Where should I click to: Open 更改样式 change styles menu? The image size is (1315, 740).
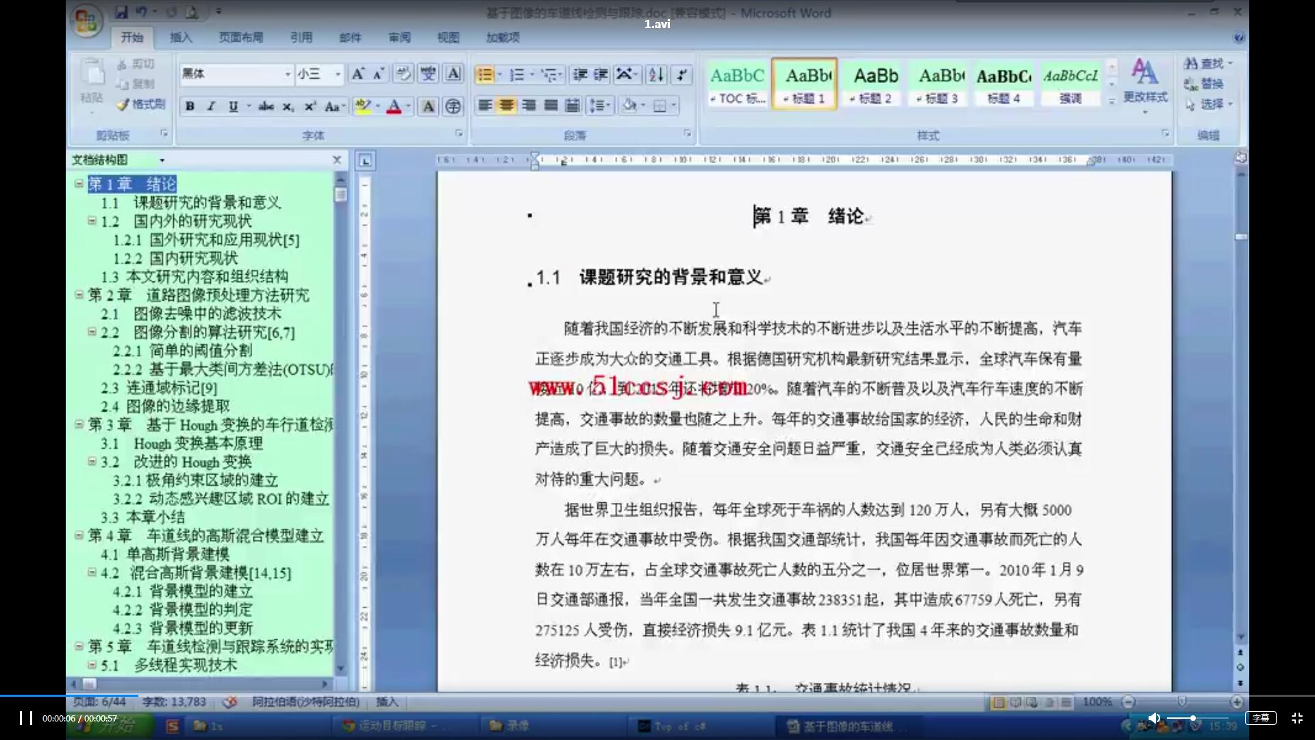coord(1144,84)
